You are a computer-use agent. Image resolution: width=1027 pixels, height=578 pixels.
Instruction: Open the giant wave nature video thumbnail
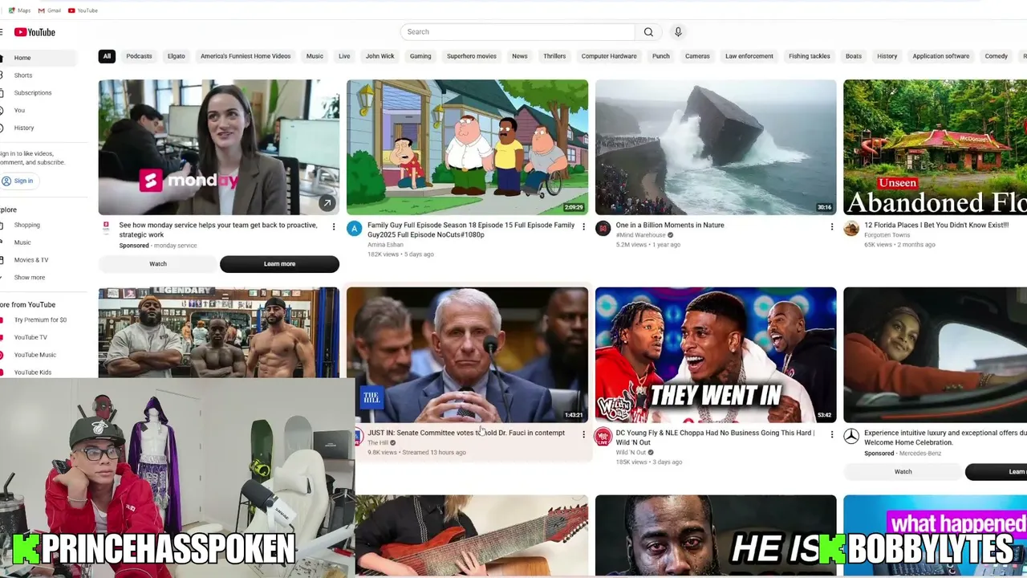tap(716, 147)
